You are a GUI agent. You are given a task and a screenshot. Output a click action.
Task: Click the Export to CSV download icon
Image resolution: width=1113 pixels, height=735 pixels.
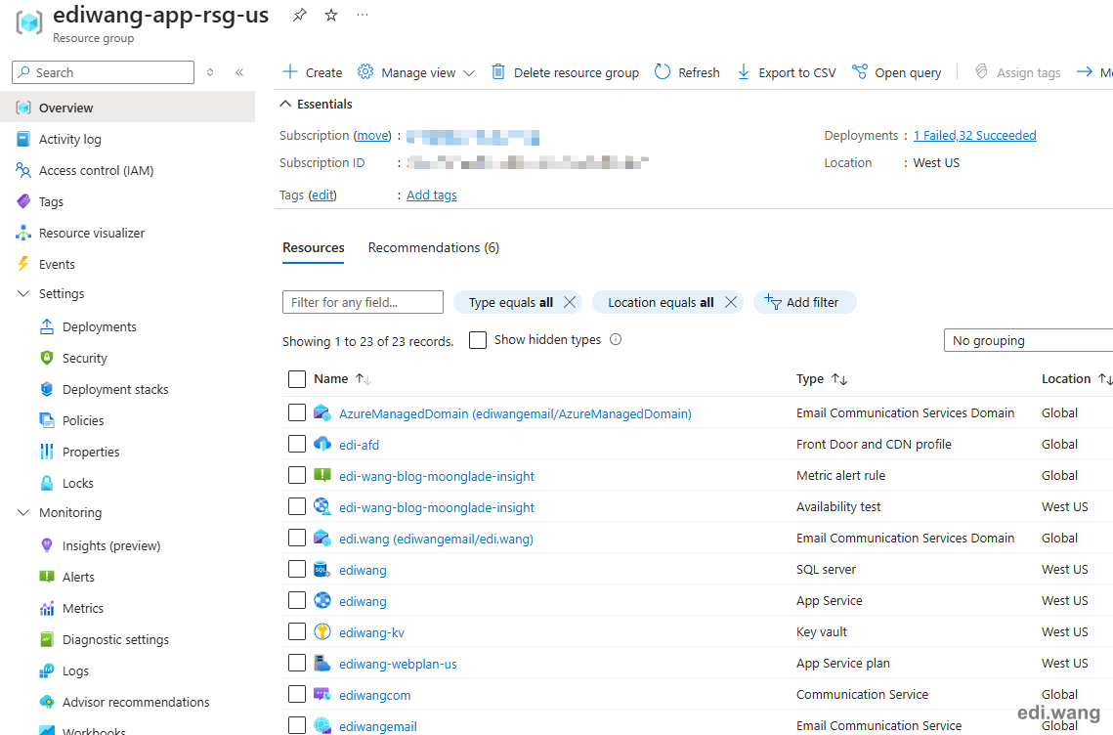tap(744, 71)
